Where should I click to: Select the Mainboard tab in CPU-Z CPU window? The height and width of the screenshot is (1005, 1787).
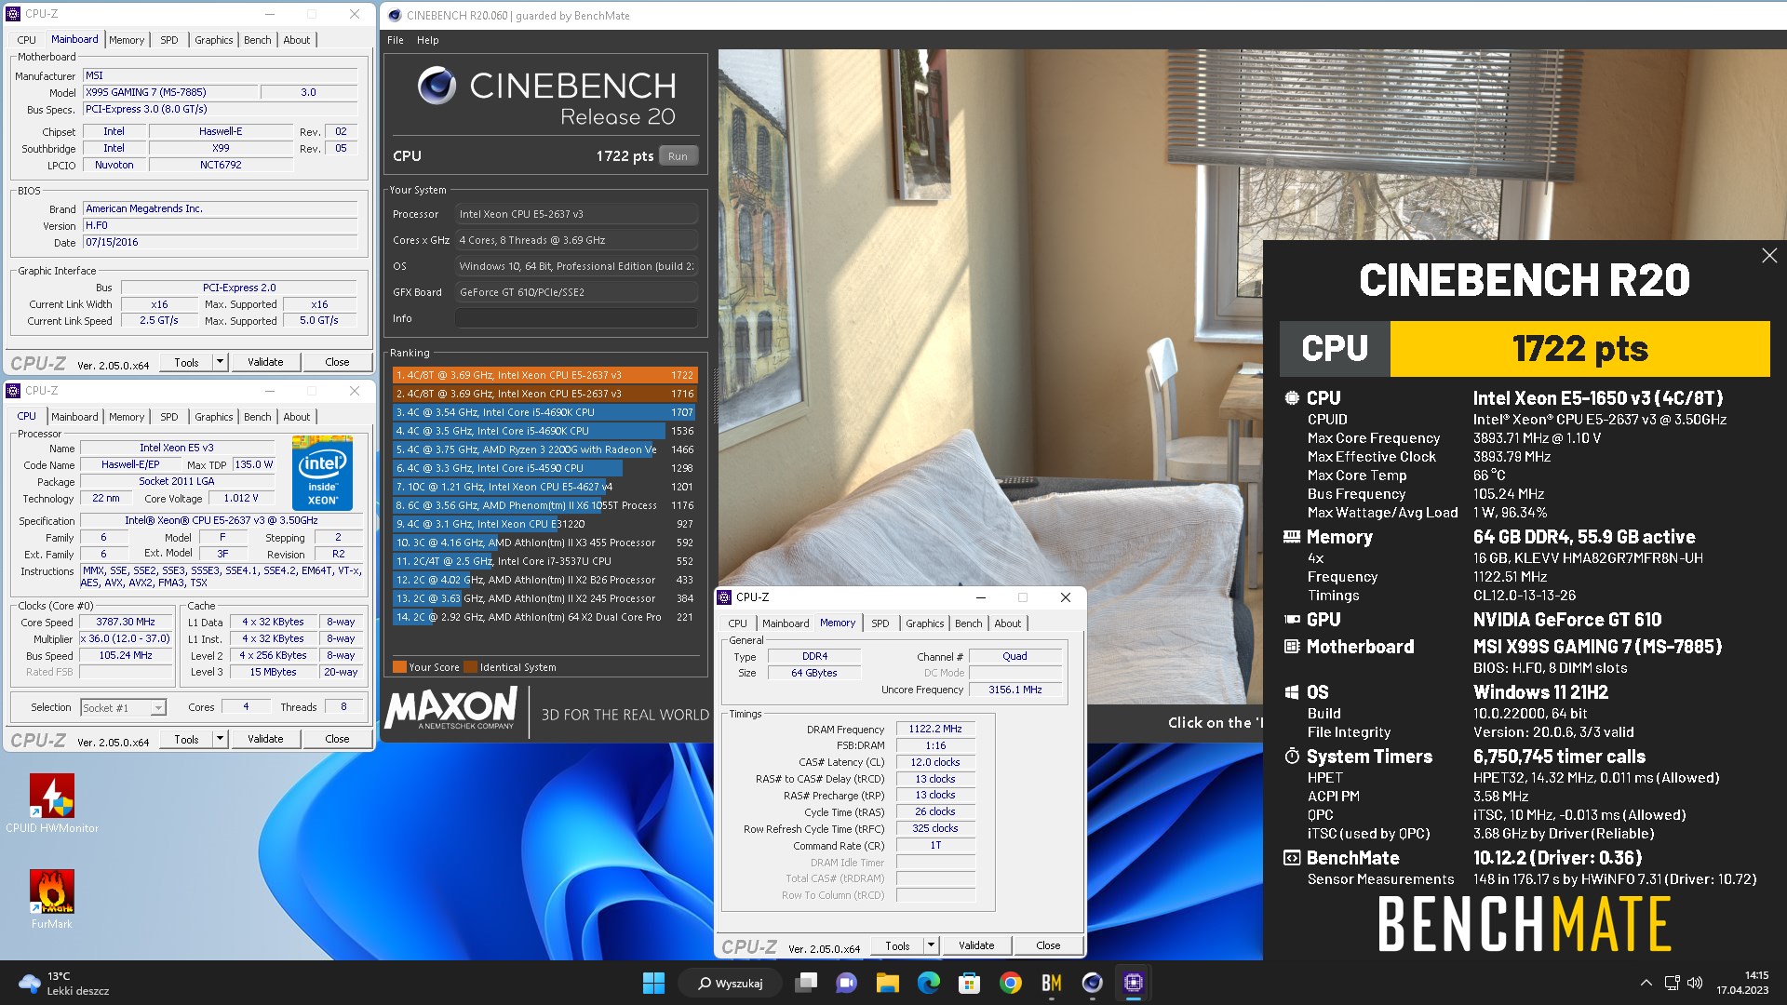coord(74,417)
